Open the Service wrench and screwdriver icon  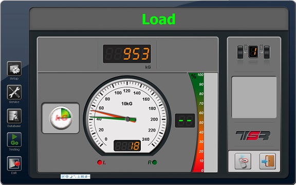14,92
